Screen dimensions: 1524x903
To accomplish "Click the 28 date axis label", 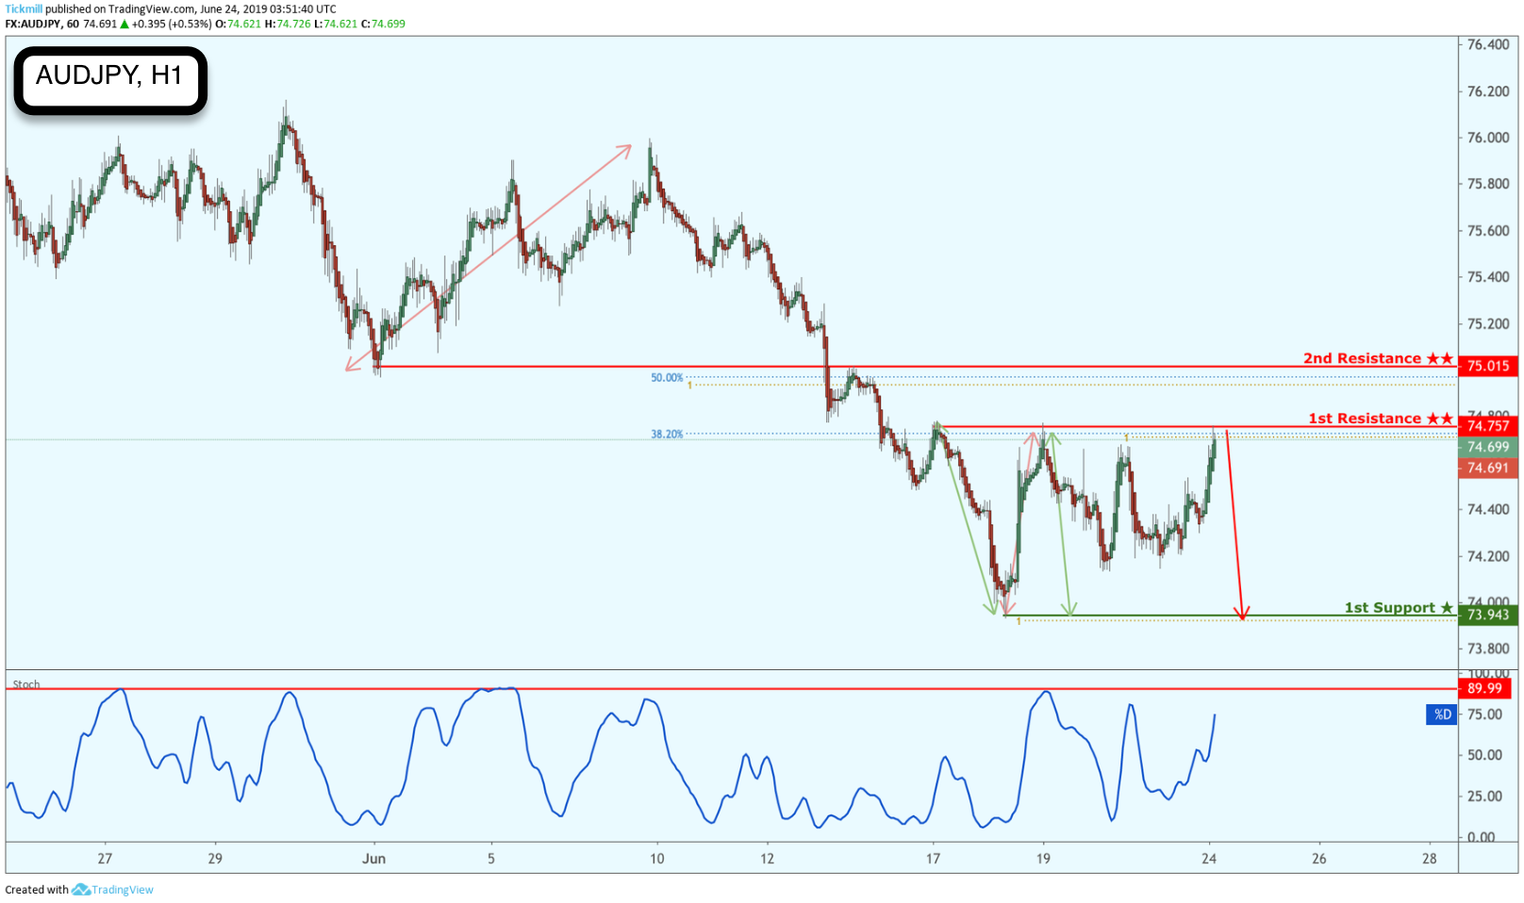I will coord(1430,859).
